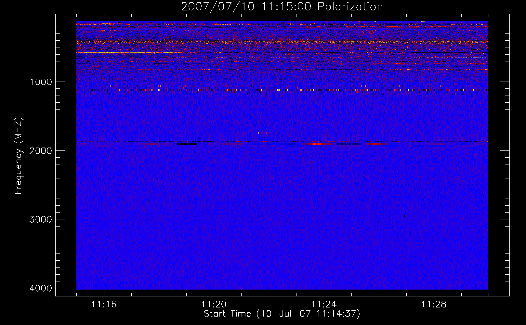Click the '11:20' time tick label
The height and width of the screenshot is (325, 526).
point(214,305)
